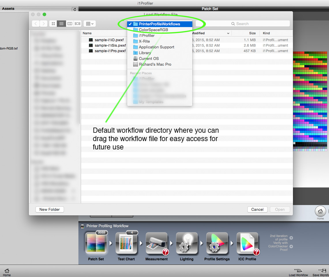Screen dimensions: 329x277
Task: Choose ColorSpaceRGB folder in path menu
Action: pos(160,30)
